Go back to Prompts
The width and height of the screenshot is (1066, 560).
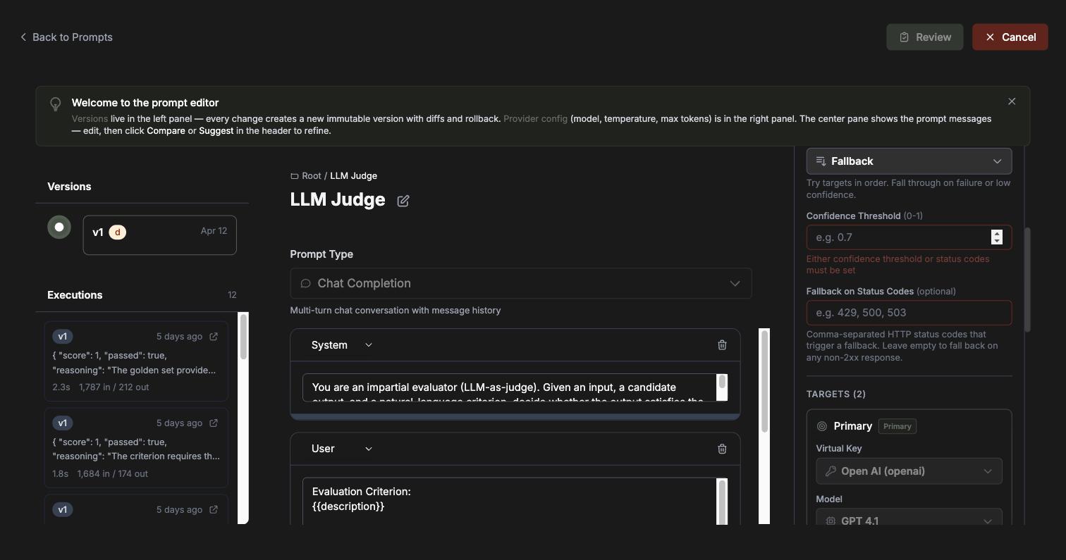click(x=66, y=37)
